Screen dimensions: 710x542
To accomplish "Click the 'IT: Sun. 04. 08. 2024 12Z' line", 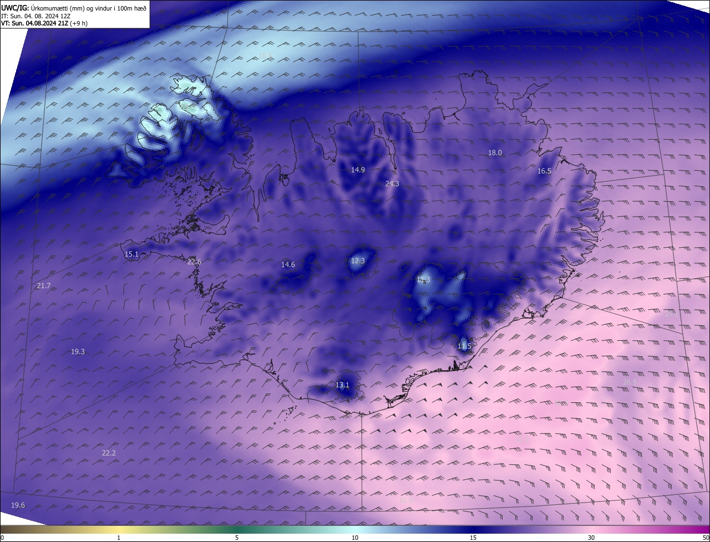I will [x=35, y=16].
